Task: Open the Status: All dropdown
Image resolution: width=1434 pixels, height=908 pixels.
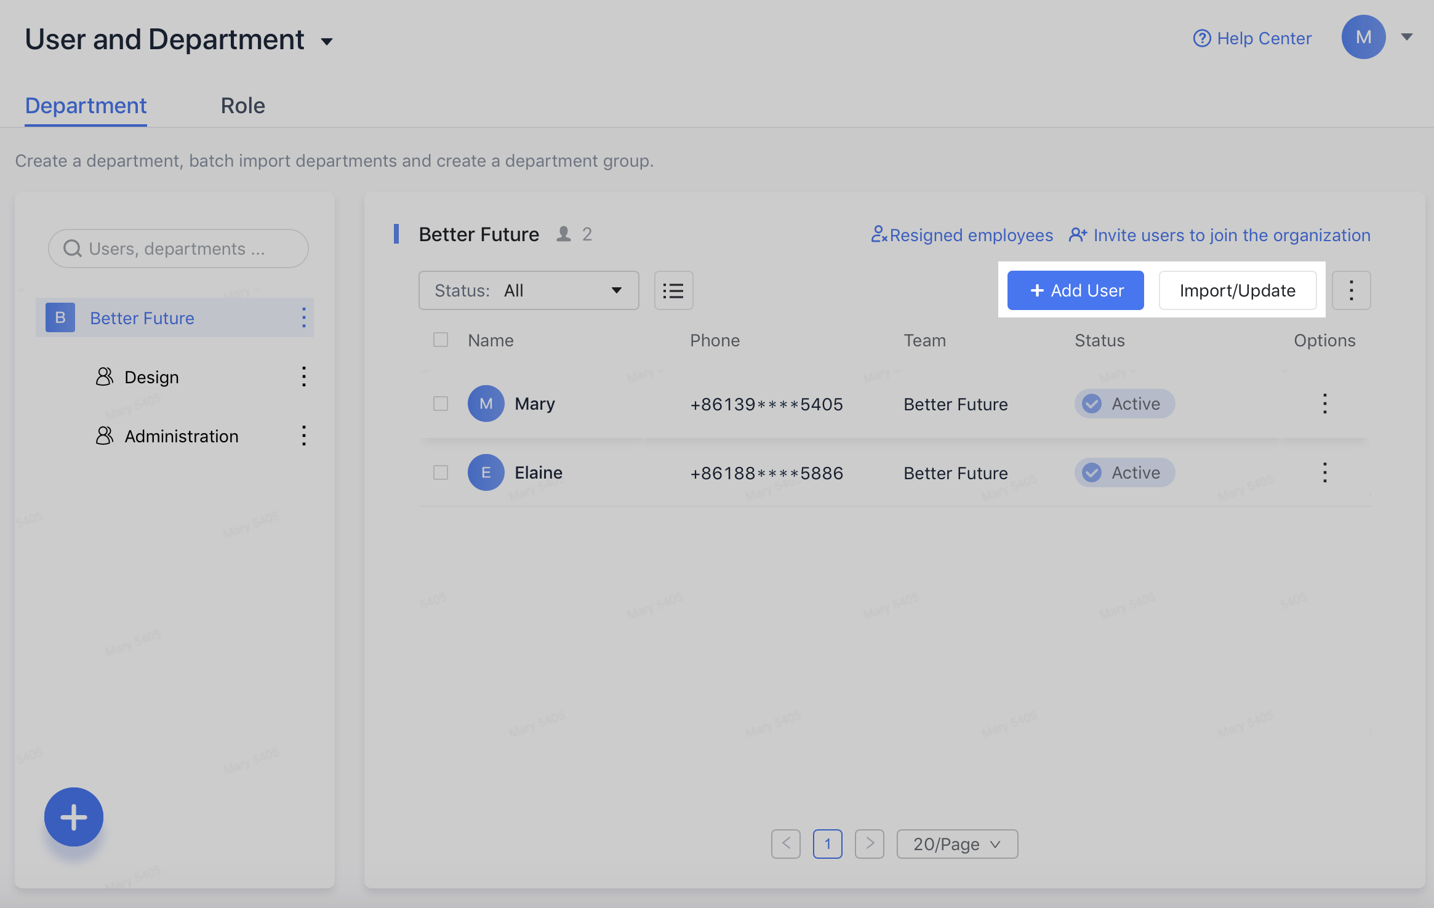Action: (x=529, y=290)
